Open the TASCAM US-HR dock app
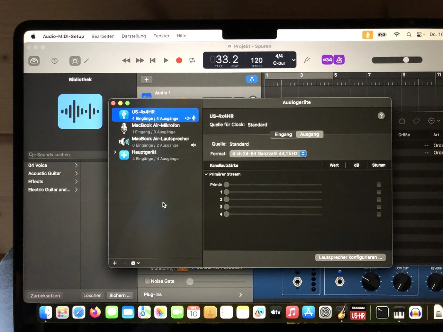The image size is (443, 332). (358, 313)
